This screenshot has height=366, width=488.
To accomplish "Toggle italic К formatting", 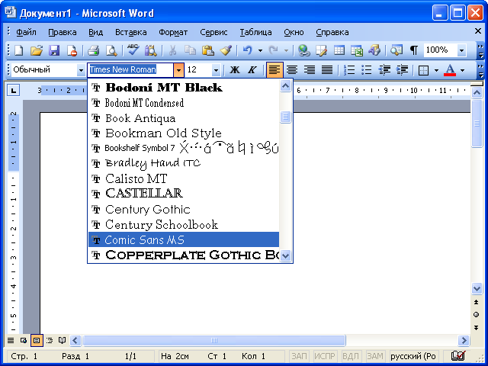I will pyautogui.click(x=252, y=69).
